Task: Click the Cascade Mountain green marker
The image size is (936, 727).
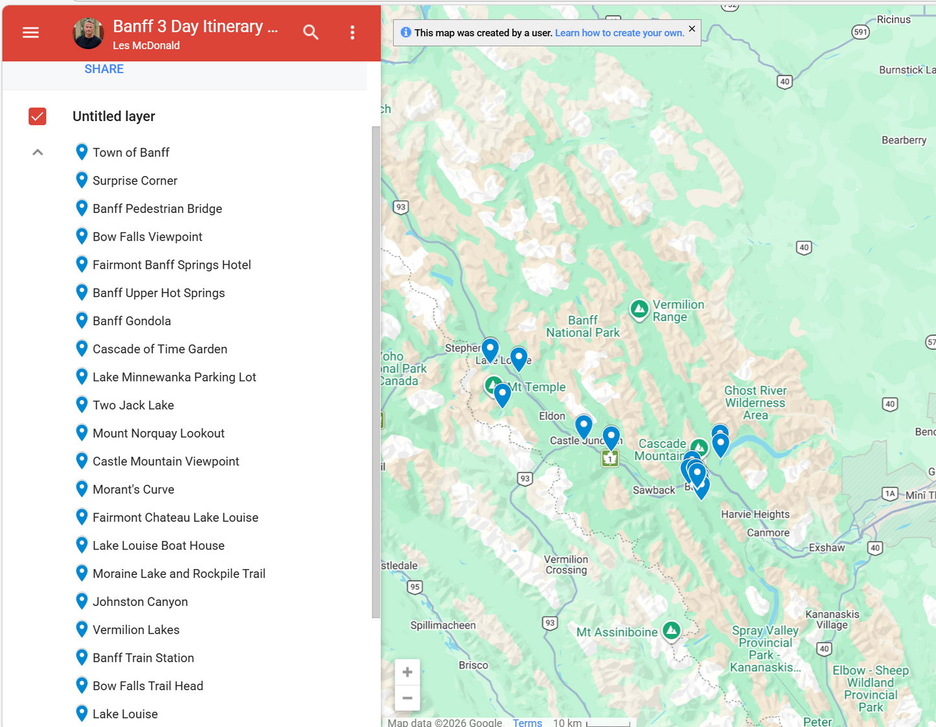Action: pos(699,447)
